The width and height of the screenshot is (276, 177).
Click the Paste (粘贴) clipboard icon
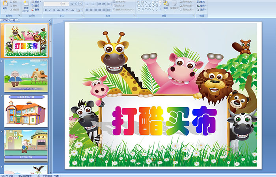point(5,4)
